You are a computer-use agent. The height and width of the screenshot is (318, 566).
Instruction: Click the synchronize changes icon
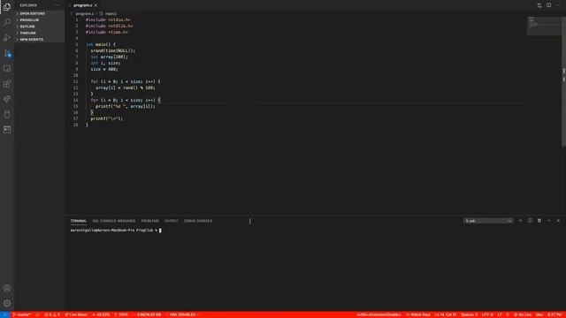pos(37,314)
